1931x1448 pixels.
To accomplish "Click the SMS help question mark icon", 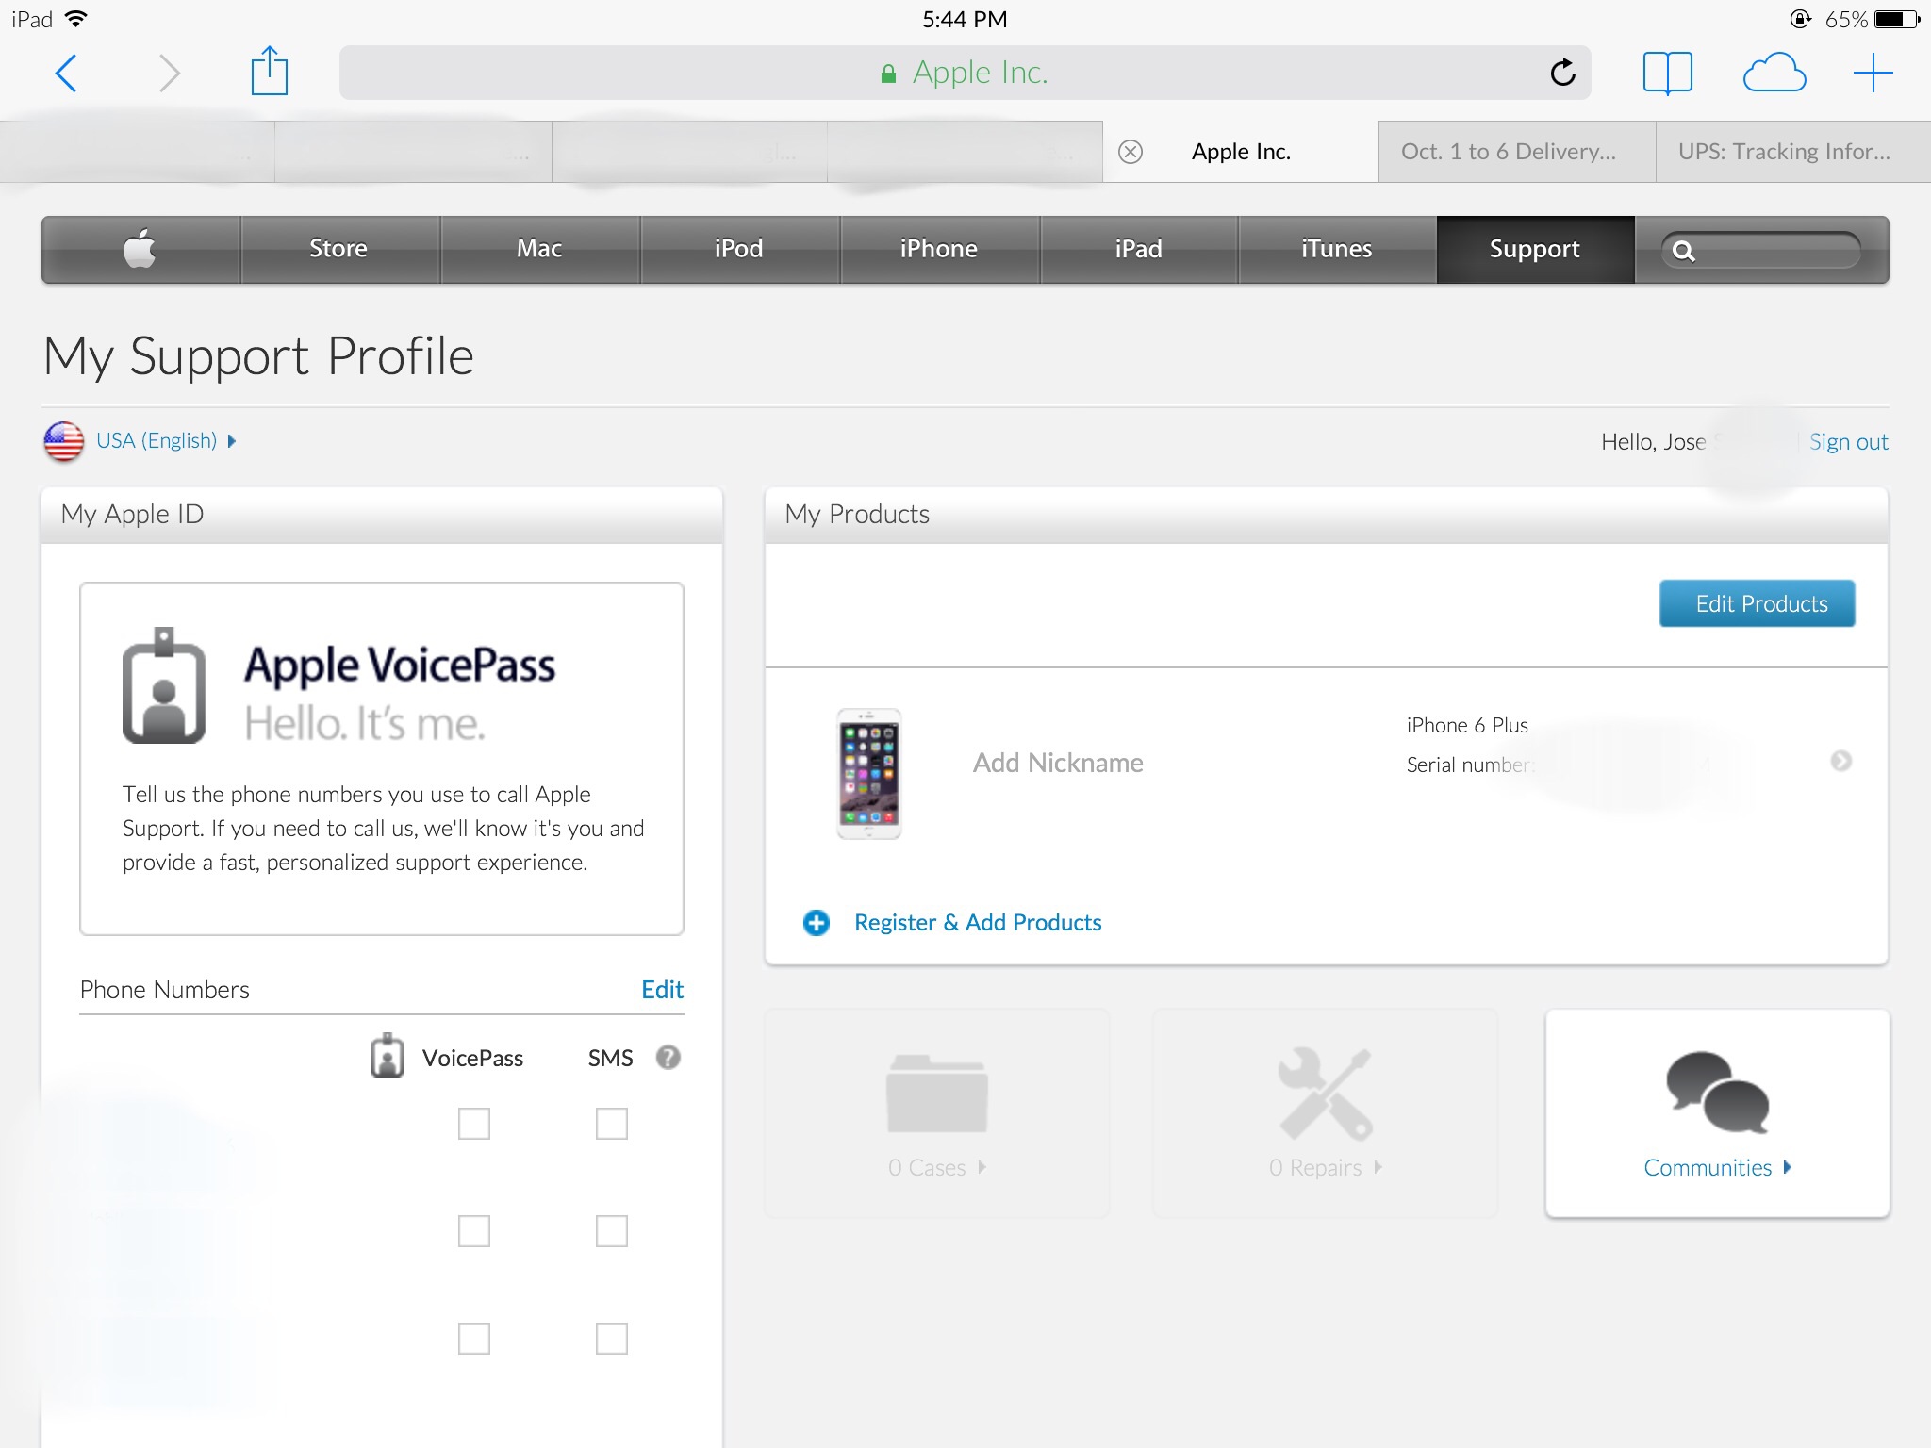I will pyautogui.click(x=668, y=1058).
